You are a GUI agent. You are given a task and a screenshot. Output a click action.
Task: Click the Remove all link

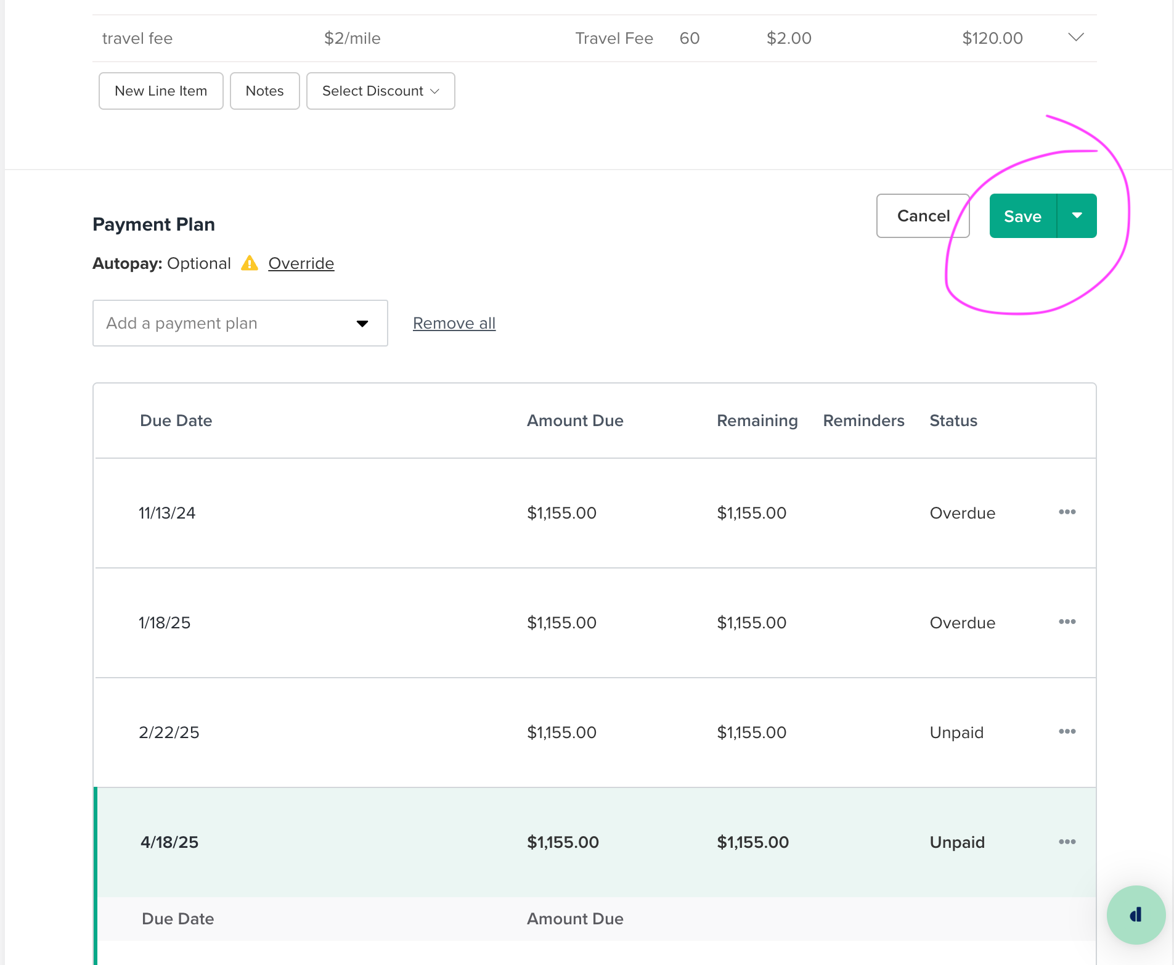[454, 323]
